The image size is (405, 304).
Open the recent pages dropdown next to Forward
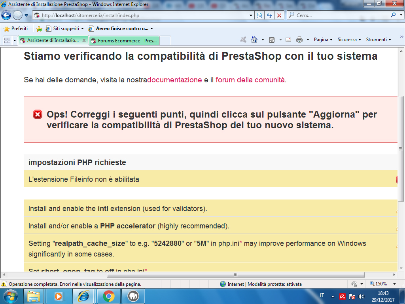pos(26,15)
